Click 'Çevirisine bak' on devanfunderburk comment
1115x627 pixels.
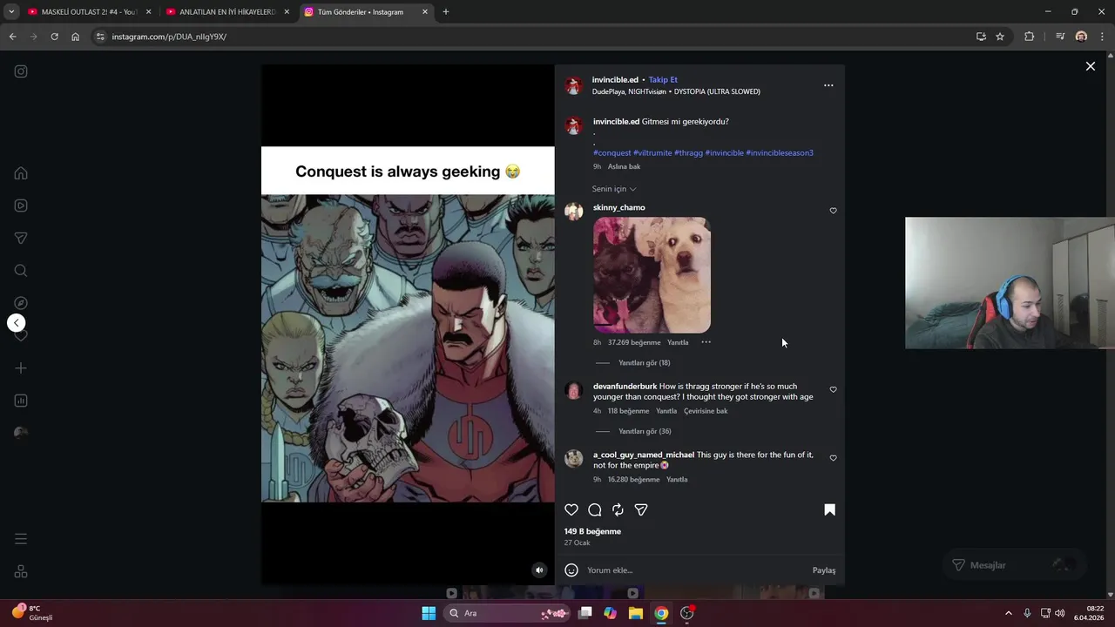tap(706, 411)
